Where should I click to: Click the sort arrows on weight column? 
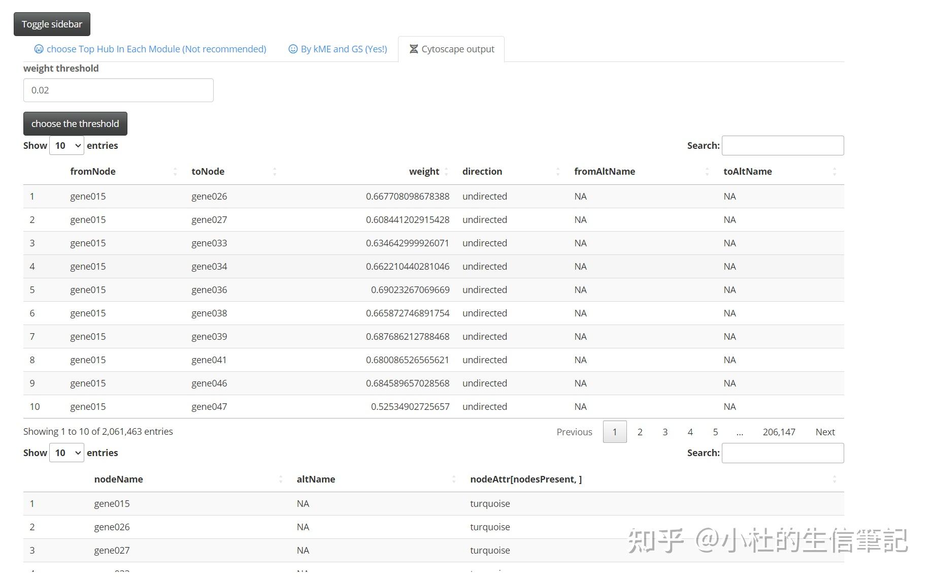[x=447, y=171]
